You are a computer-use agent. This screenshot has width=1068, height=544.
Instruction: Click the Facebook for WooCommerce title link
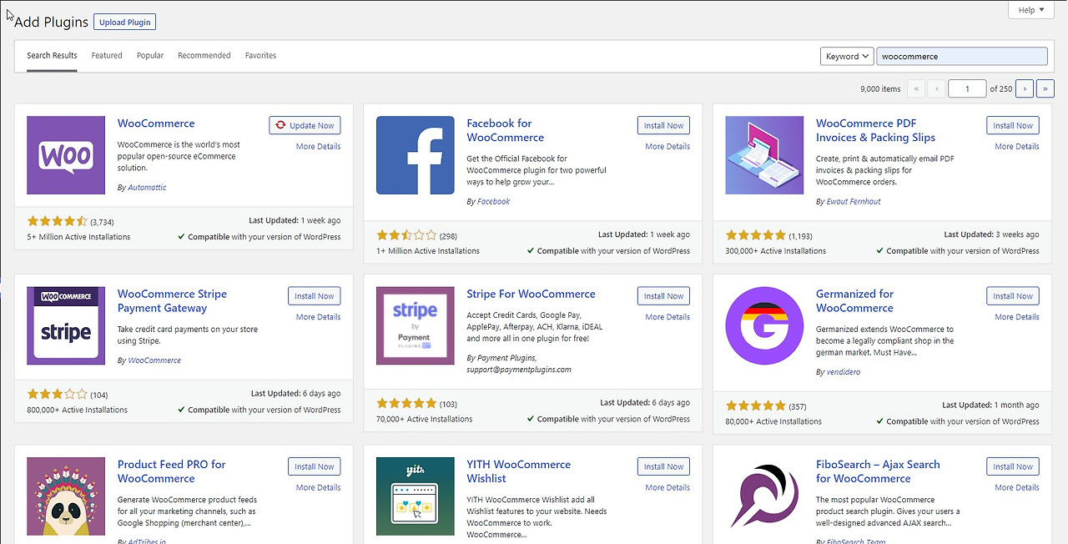pyautogui.click(x=505, y=130)
